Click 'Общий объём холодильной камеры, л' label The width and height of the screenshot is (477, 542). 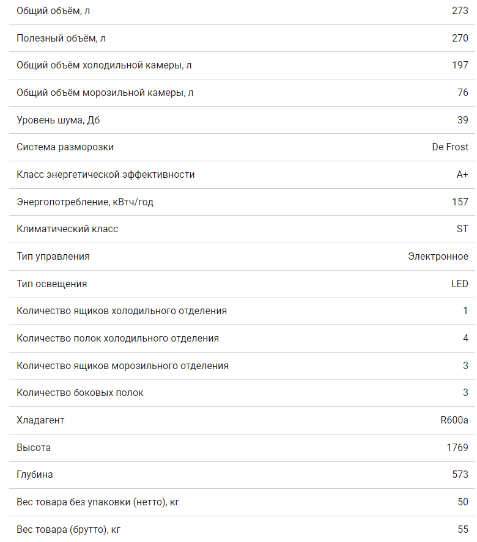point(108,65)
